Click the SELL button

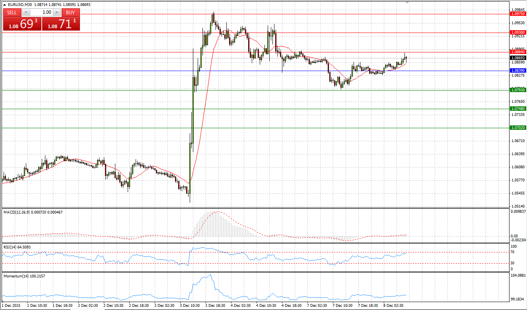coord(12,12)
